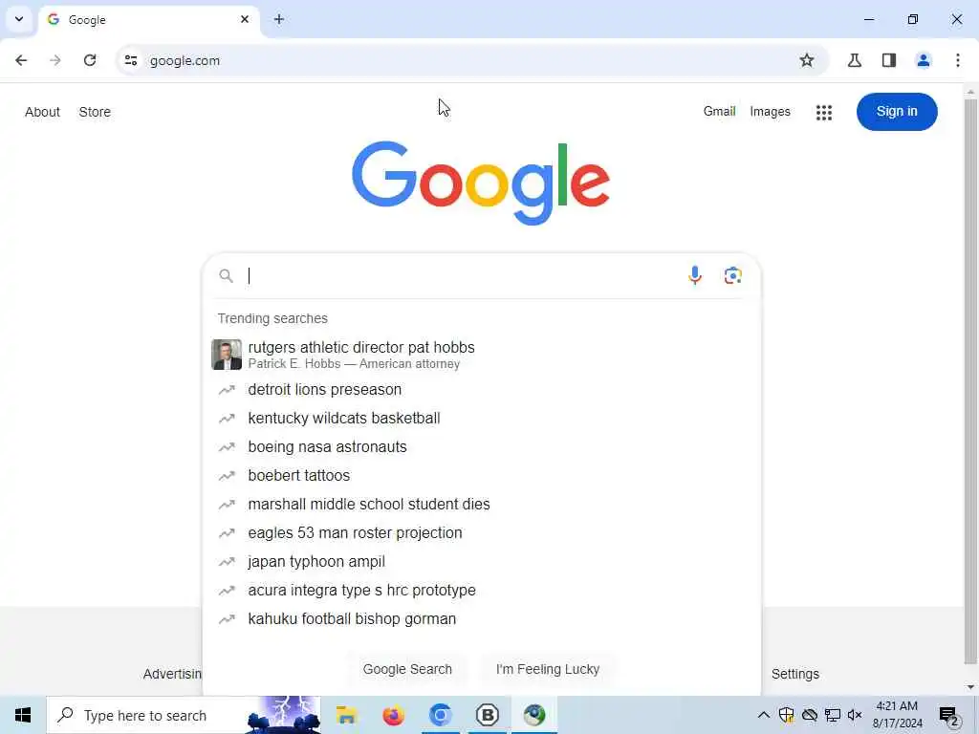Focus the Google search input field
This screenshot has height=734, width=979.
(x=462, y=275)
